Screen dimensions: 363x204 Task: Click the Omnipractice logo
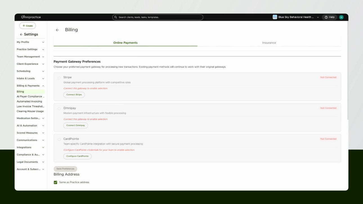pos(31,17)
